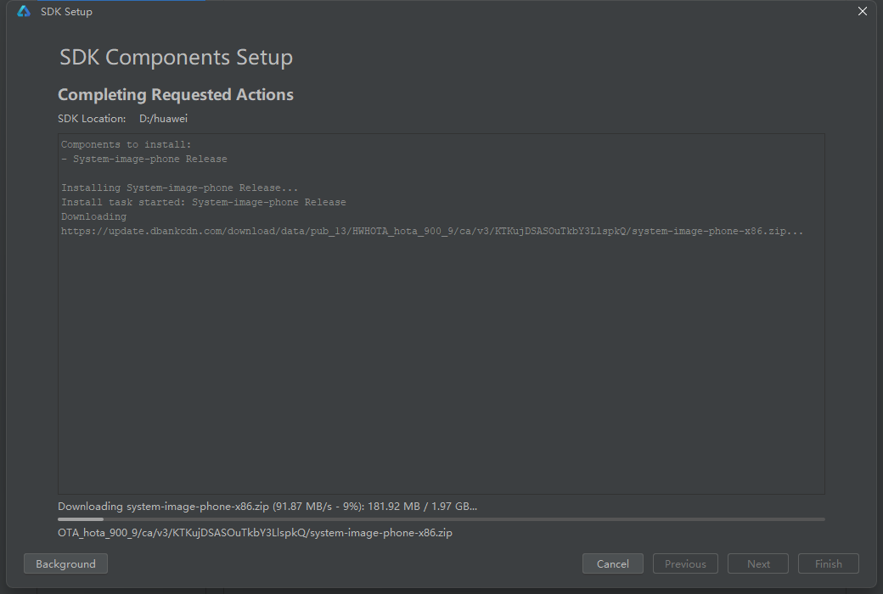
Task: Click 'Installing System-image-phone Release...' log line
Action: 180,188
